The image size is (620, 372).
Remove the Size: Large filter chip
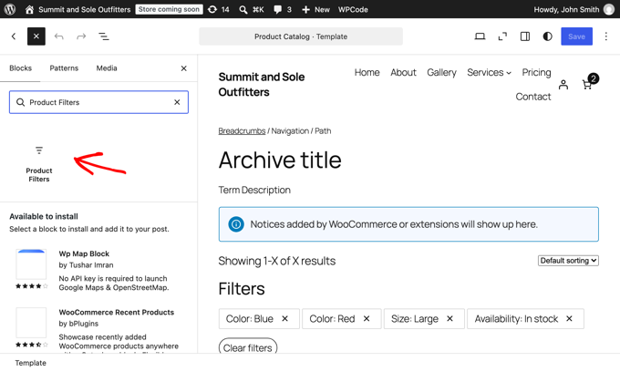449,318
